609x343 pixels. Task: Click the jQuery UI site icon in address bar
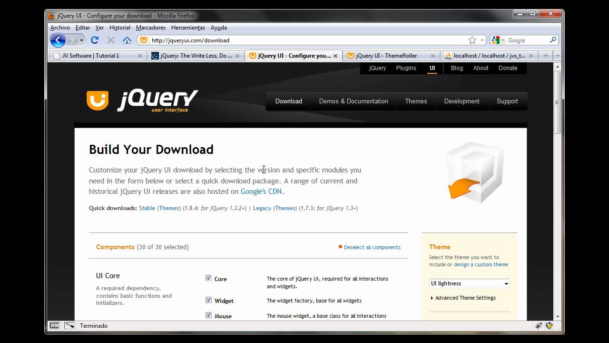click(x=144, y=40)
